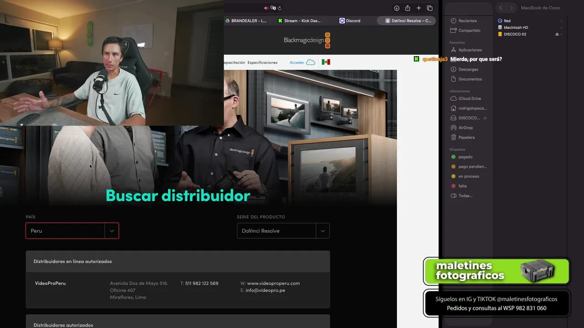Click the Blackmagicdesign logo

coord(307,40)
